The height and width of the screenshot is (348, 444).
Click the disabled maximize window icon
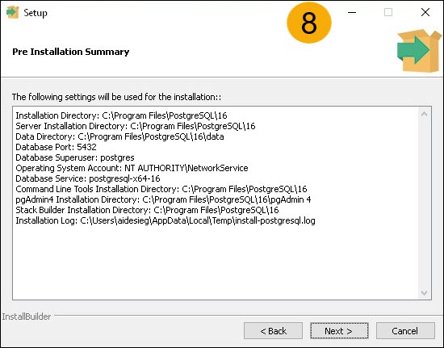pos(388,12)
